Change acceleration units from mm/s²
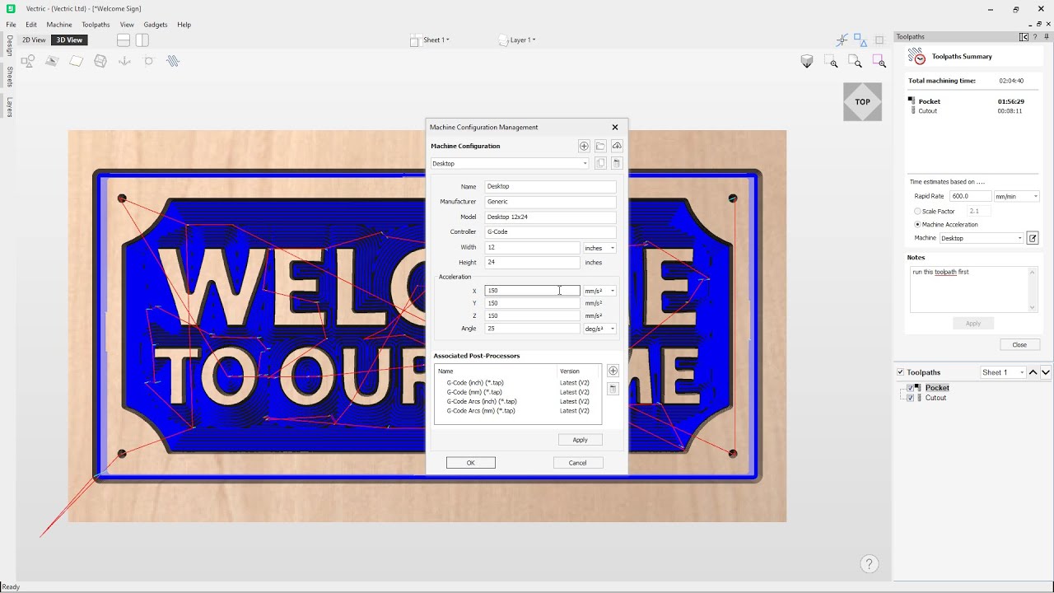 [x=599, y=291]
